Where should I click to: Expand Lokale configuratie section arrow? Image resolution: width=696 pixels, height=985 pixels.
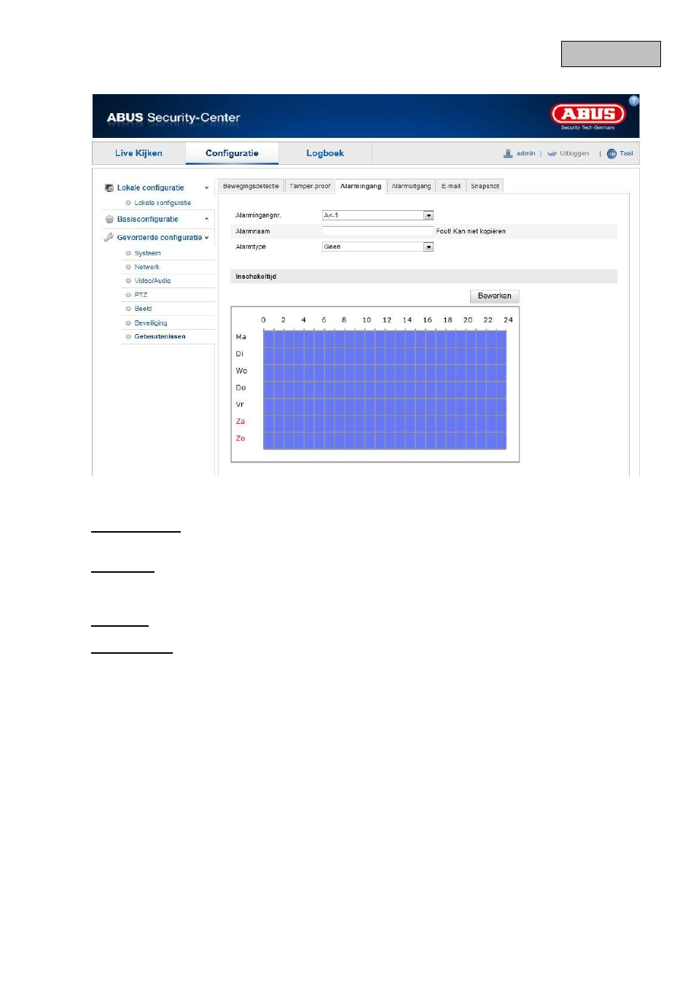click(206, 188)
